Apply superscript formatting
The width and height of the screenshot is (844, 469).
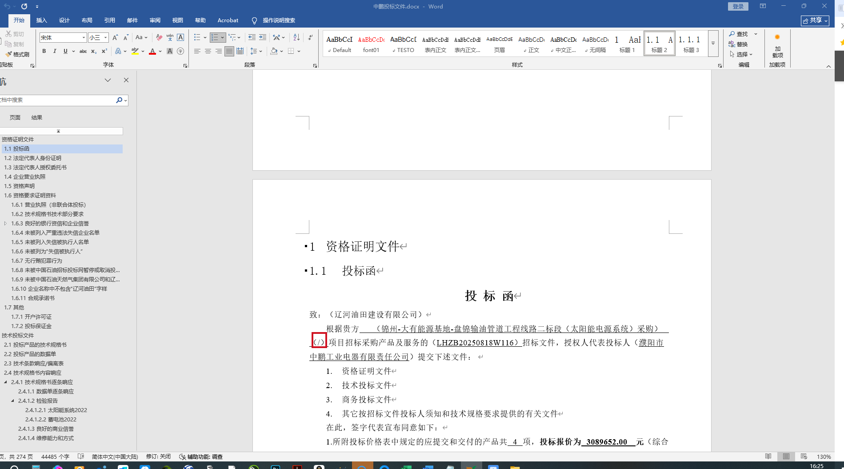[x=104, y=52]
